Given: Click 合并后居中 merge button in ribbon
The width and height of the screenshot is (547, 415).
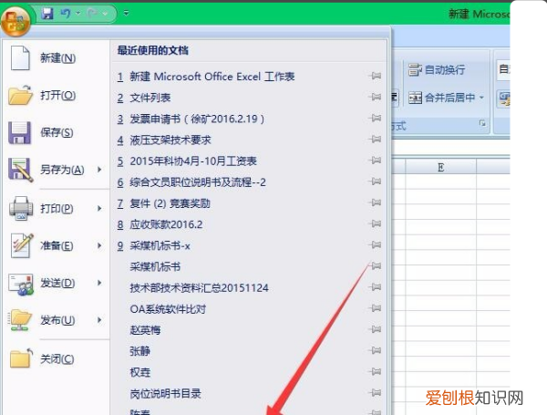Looking at the screenshot, I should click(x=441, y=98).
